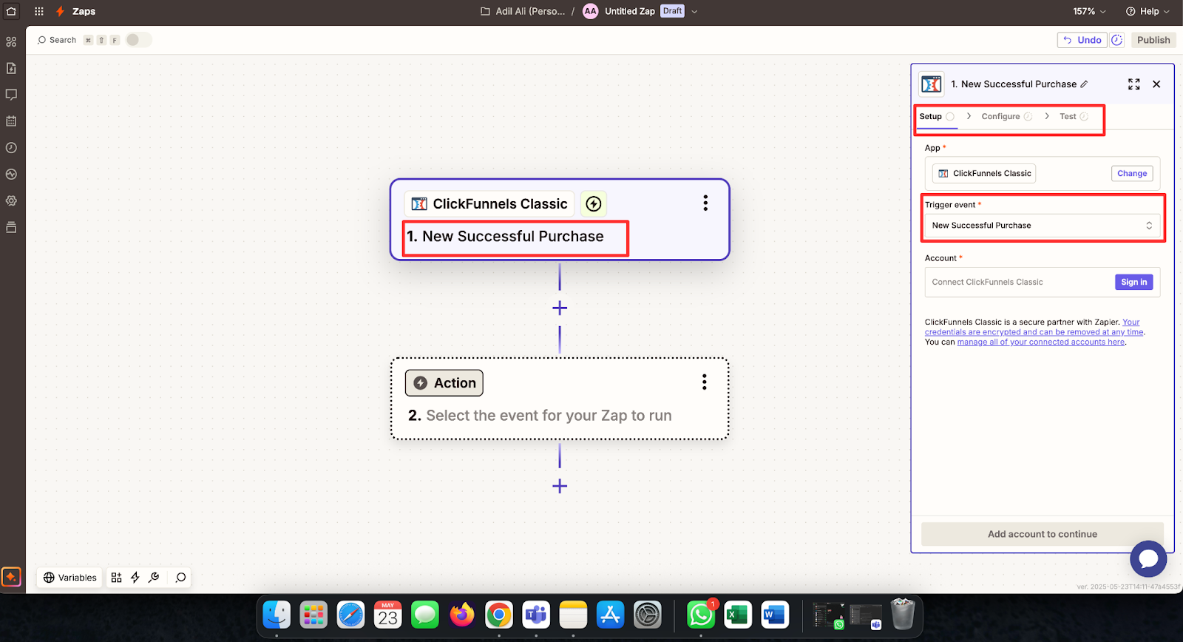This screenshot has width=1183, height=642.
Task: Switch to the Setup tab
Action: (937, 116)
